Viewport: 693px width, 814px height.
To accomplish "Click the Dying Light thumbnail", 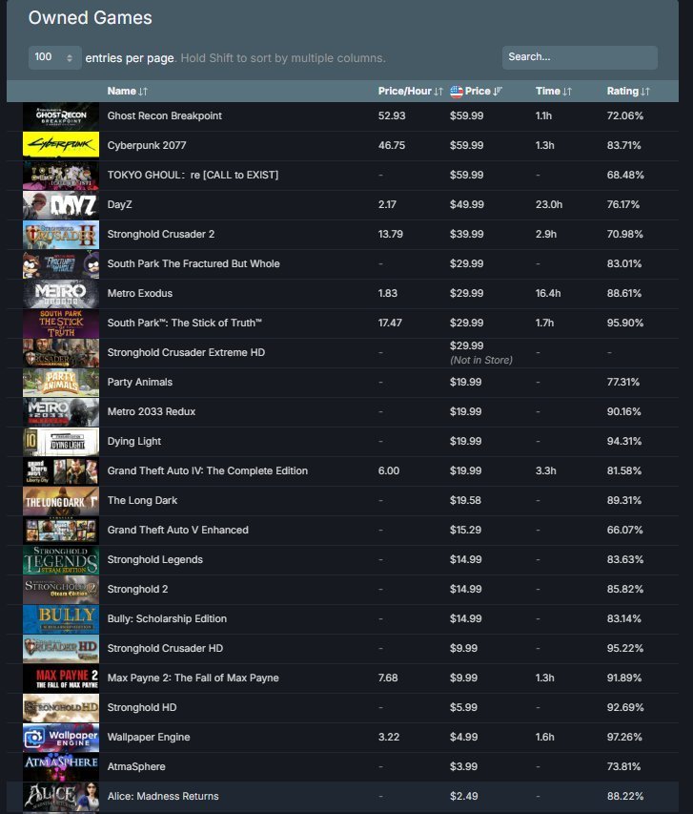I will click(x=61, y=441).
